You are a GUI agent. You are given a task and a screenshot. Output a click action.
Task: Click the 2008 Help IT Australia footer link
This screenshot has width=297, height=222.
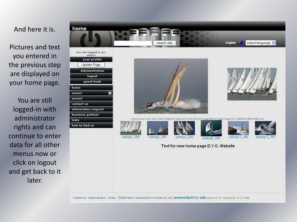click(132, 198)
